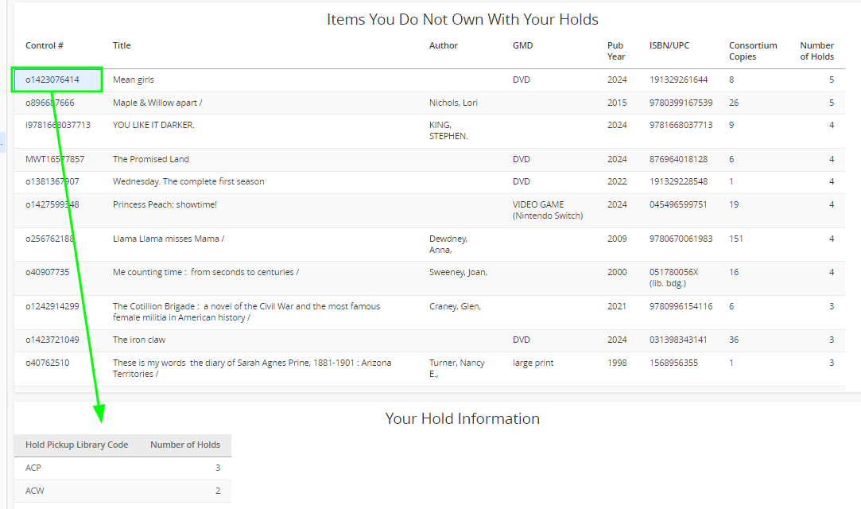The image size is (861, 509).
Task: Click author KING, STEPHEN.
Action: click(x=448, y=130)
